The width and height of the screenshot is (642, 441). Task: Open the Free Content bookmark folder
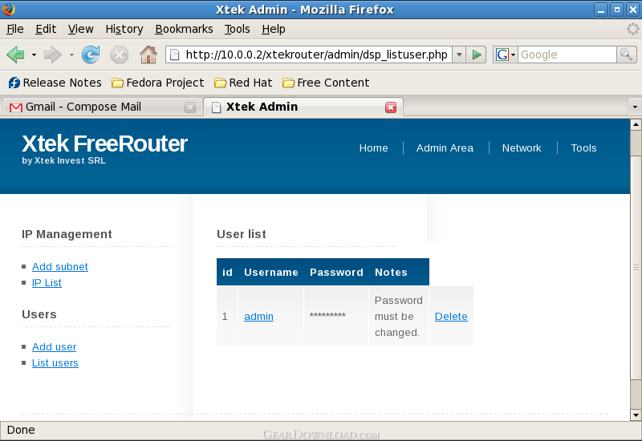pos(326,83)
